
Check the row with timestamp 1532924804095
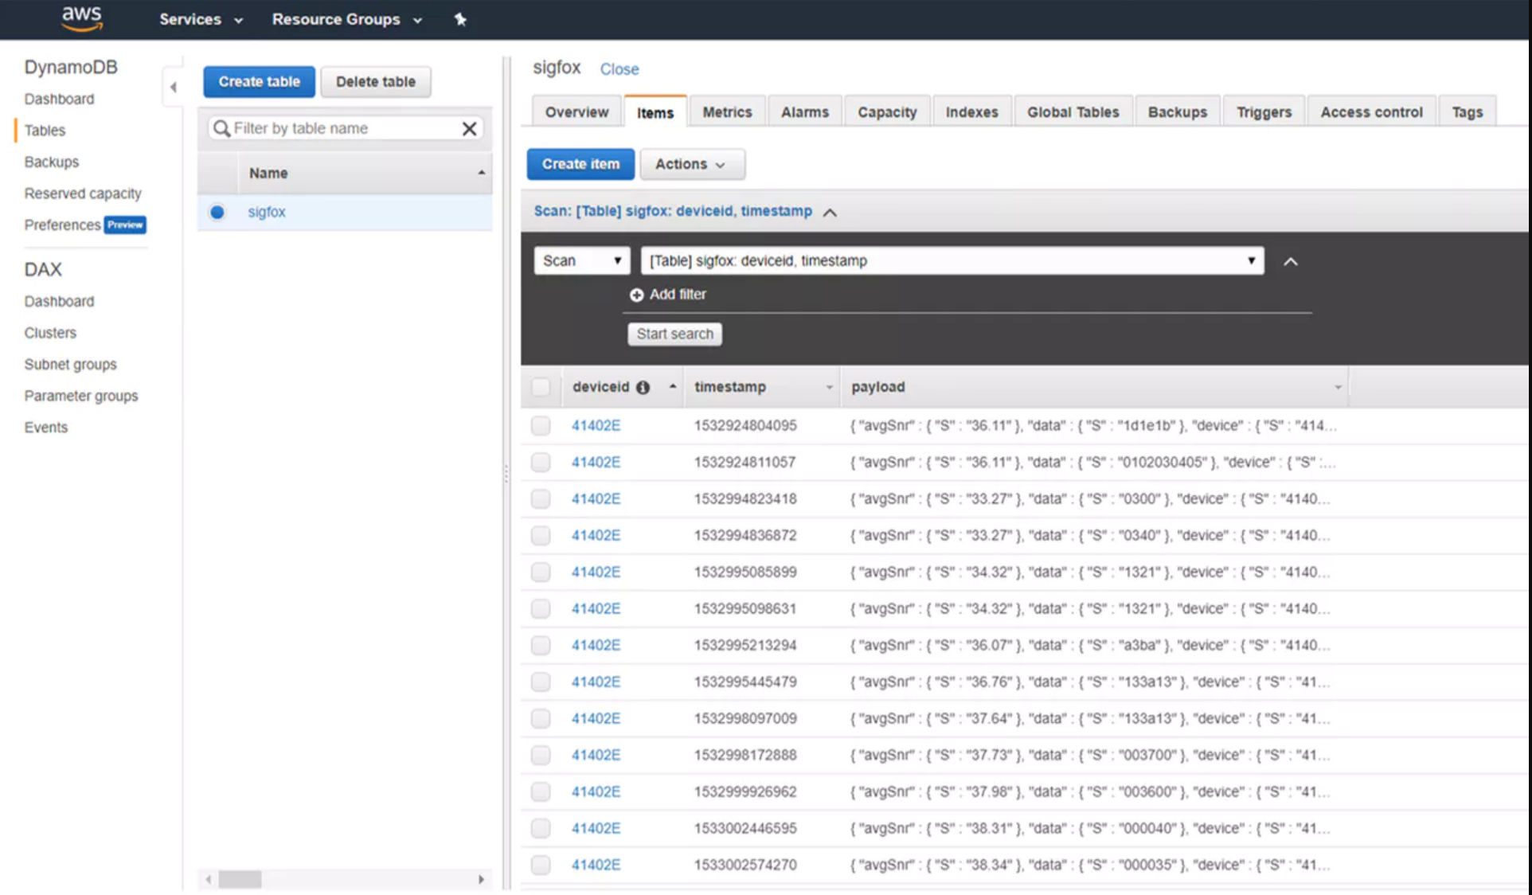(x=541, y=425)
